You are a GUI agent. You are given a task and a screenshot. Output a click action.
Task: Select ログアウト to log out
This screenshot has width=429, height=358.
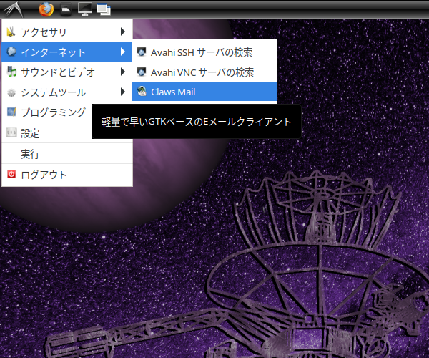coord(66,175)
